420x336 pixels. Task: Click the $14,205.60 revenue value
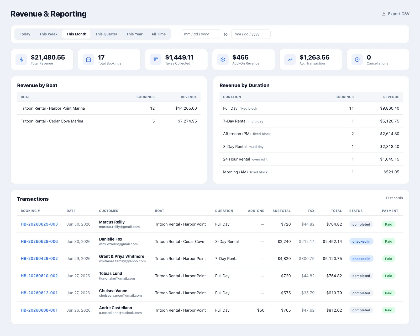(x=186, y=108)
